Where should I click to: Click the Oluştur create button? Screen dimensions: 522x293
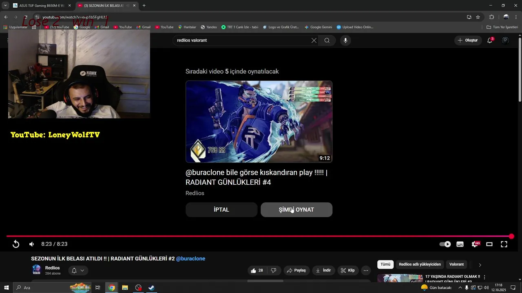[467, 40]
